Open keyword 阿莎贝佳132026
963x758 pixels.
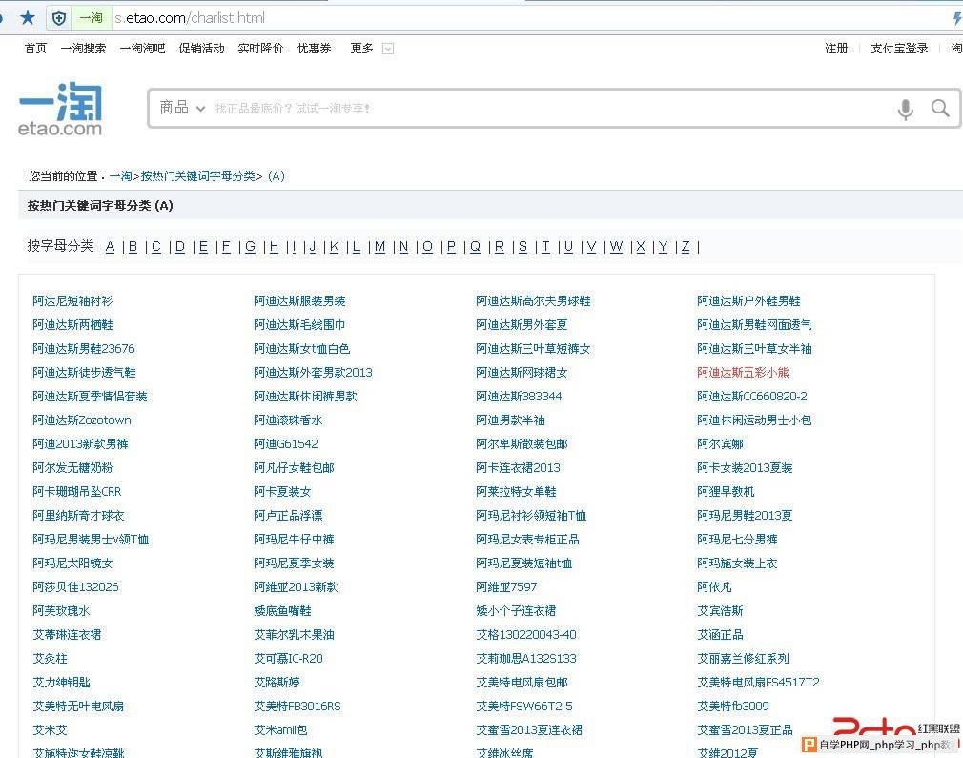pyautogui.click(x=75, y=586)
